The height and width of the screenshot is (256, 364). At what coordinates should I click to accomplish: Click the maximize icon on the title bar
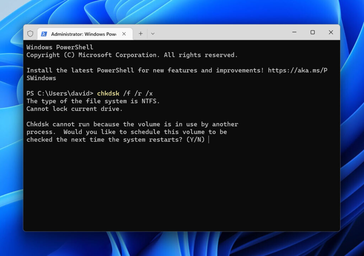[312, 32]
